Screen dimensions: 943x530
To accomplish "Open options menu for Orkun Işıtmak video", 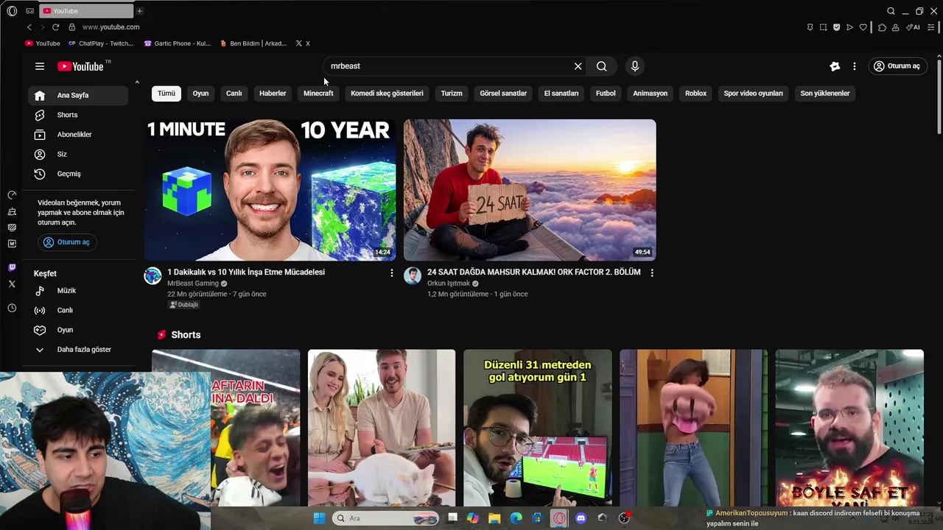I will [652, 273].
